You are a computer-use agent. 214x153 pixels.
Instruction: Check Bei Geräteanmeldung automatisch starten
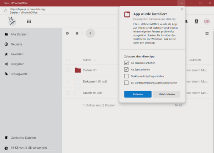coord(126,83)
